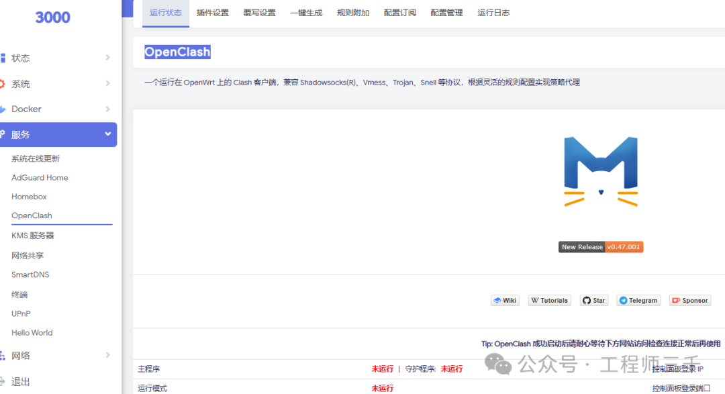Open the Tutorials badge link
The height and width of the screenshot is (394, 725).
pyautogui.click(x=549, y=301)
